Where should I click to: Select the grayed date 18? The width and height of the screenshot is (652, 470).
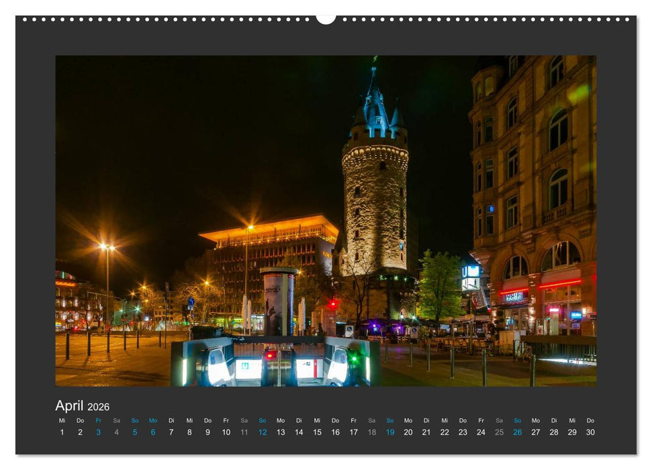pos(371,432)
